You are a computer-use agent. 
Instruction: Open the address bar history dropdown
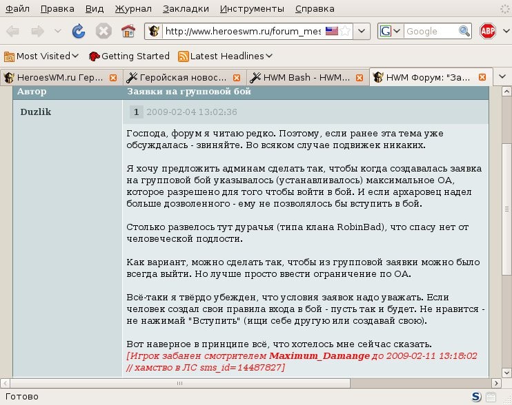[x=362, y=31]
